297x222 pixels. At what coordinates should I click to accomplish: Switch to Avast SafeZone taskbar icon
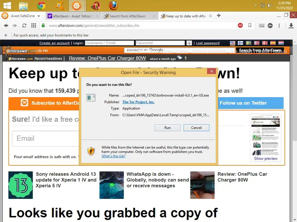77,6
